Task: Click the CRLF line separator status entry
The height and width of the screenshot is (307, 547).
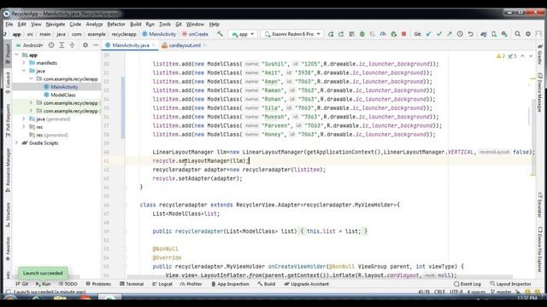Action: pos(439,292)
